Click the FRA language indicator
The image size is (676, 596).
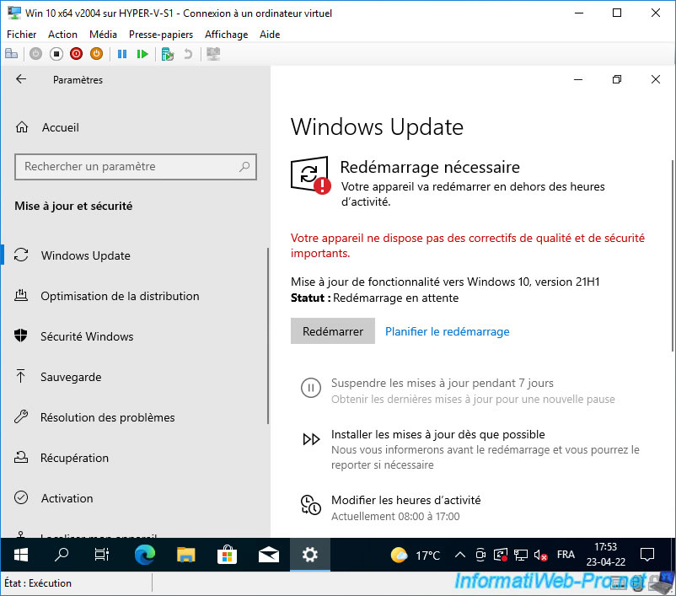566,555
